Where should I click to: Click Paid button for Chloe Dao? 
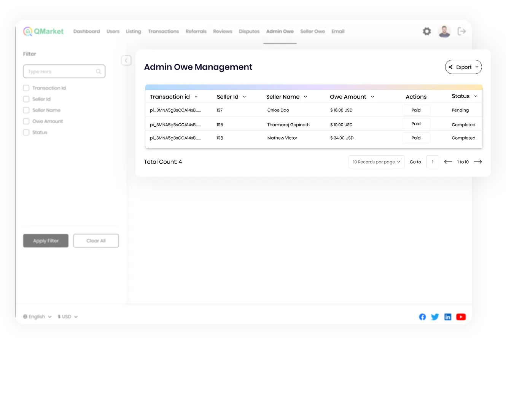click(416, 110)
